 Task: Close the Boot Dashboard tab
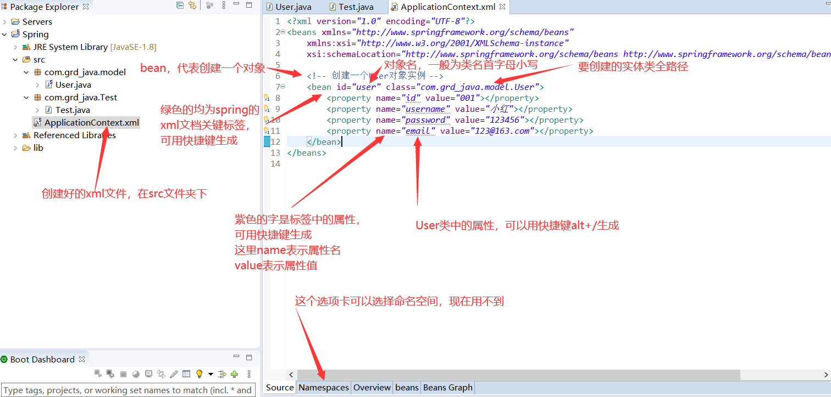[x=82, y=359]
